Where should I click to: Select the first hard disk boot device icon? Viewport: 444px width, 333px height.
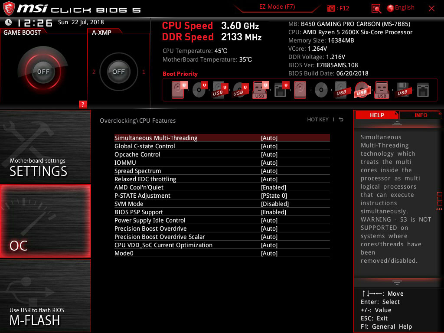178,90
